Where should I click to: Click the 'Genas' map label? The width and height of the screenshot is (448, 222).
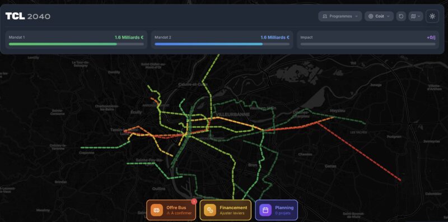[x=330, y=166]
